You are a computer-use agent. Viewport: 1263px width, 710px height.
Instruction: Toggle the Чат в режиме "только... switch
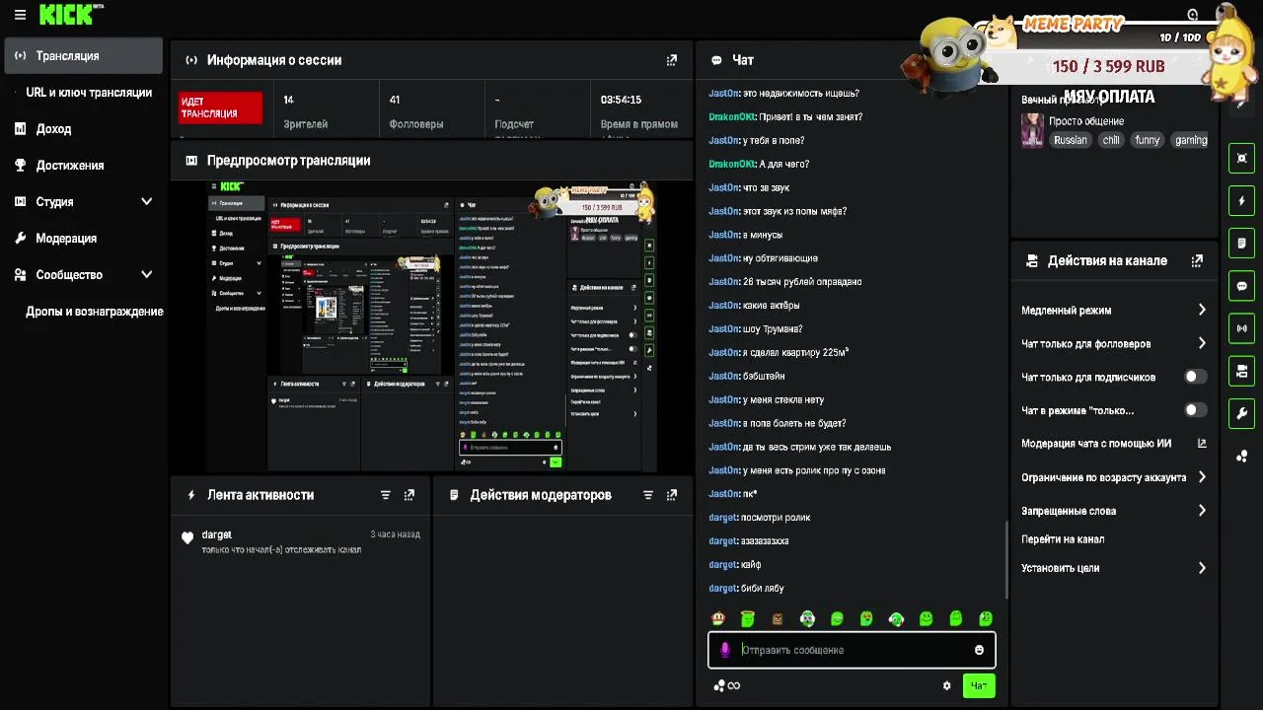coord(1195,410)
